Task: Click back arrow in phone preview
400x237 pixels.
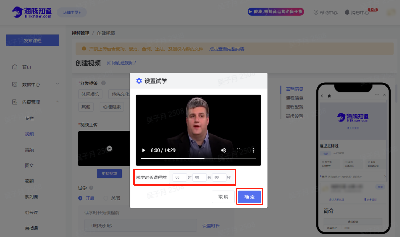Action: point(322,96)
